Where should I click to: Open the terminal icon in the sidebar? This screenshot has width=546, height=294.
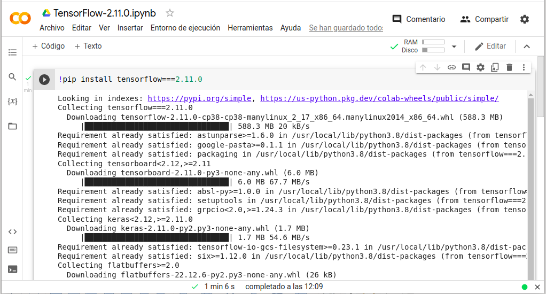[x=12, y=269]
